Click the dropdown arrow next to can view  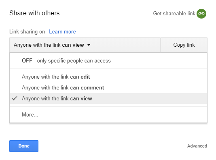(89, 45)
